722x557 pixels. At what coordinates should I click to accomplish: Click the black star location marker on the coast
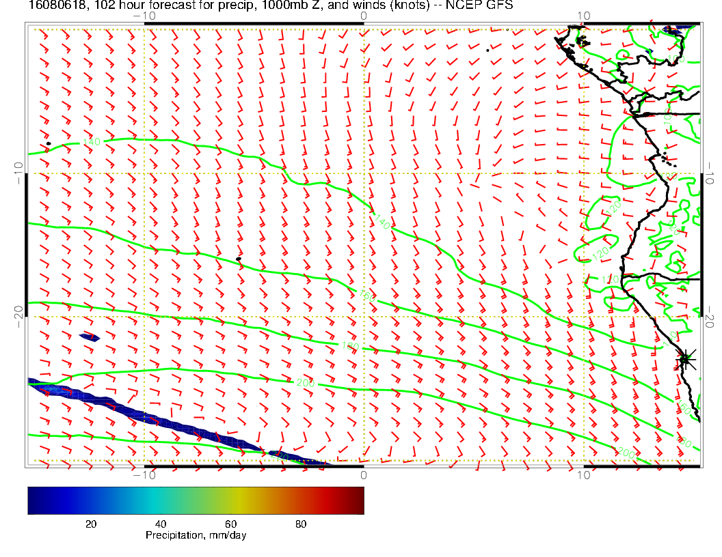pyautogui.click(x=686, y=359)
